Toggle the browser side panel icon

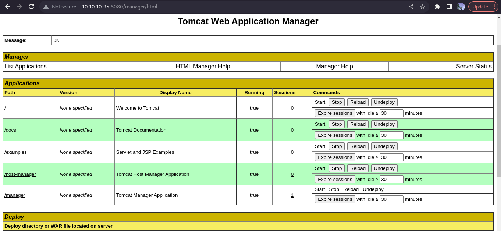[449, 7]
